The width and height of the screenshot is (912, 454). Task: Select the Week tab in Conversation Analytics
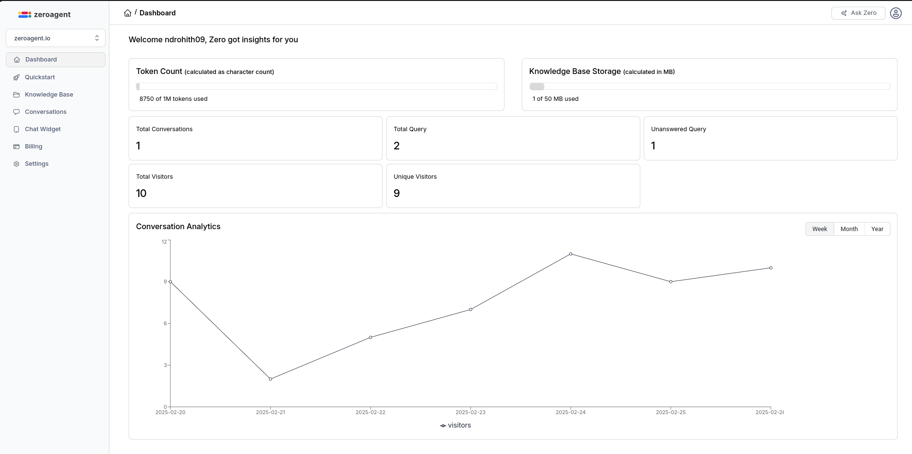[819, 229]
